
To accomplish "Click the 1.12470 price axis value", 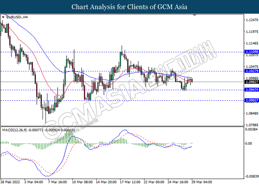I will tap(252, 20).
